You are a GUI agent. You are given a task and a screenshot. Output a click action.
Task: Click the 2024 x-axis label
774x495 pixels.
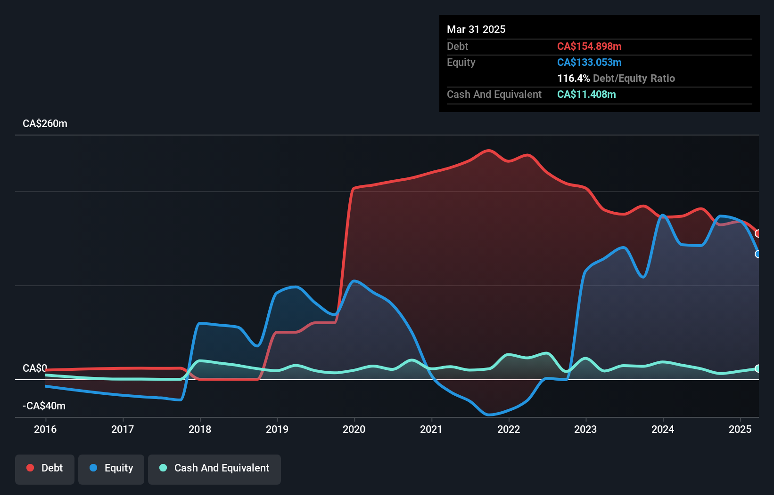[x=663, y=429]
